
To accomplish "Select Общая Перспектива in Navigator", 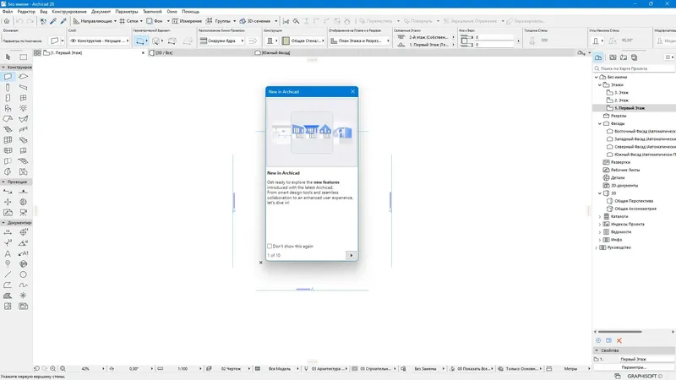I will click(633, 201).
